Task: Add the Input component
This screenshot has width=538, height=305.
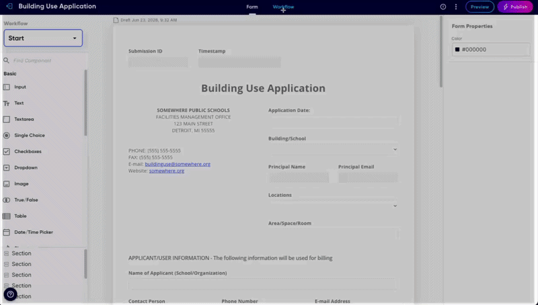Action: pyautogui.click(x=20, y=87)
